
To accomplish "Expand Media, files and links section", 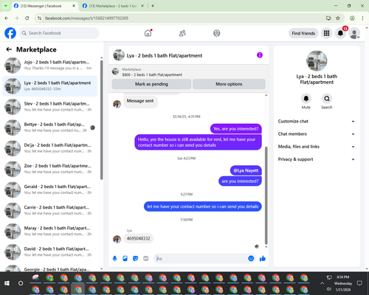I will (x=317, y=147).
